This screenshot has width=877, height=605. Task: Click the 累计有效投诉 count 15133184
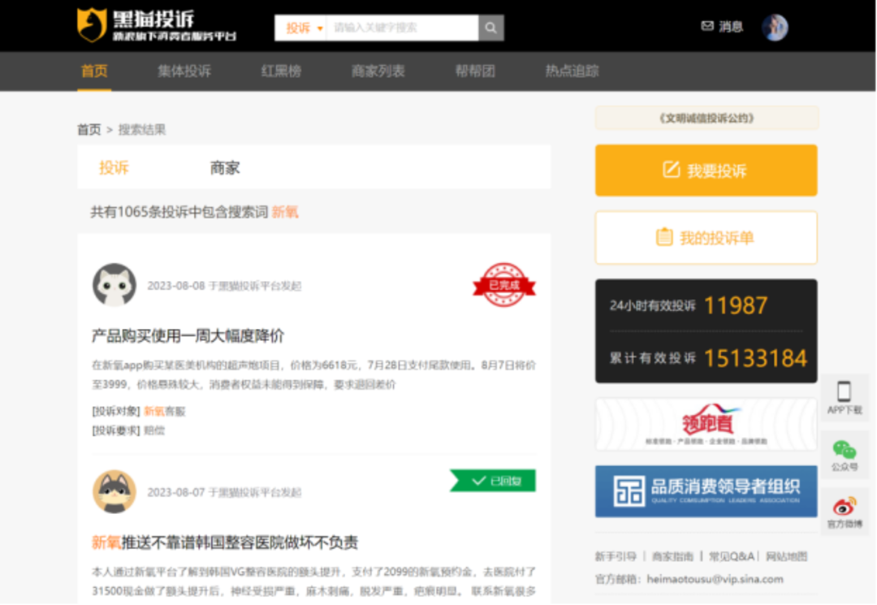pyautogui.click(x=755, y=358)
